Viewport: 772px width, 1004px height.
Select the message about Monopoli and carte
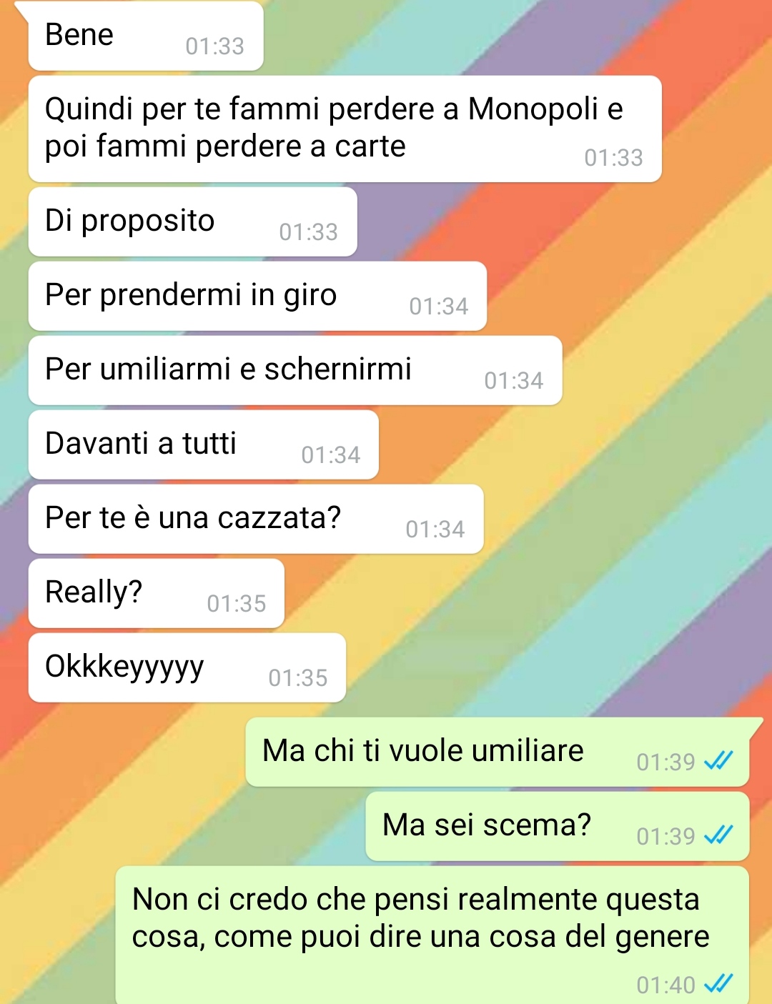tap(345, 129)
